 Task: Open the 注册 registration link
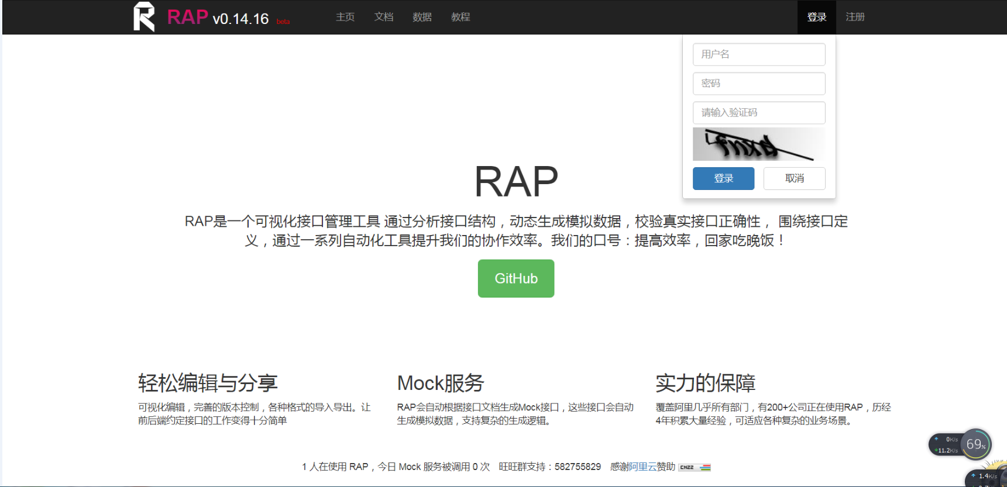pos(855,17)
